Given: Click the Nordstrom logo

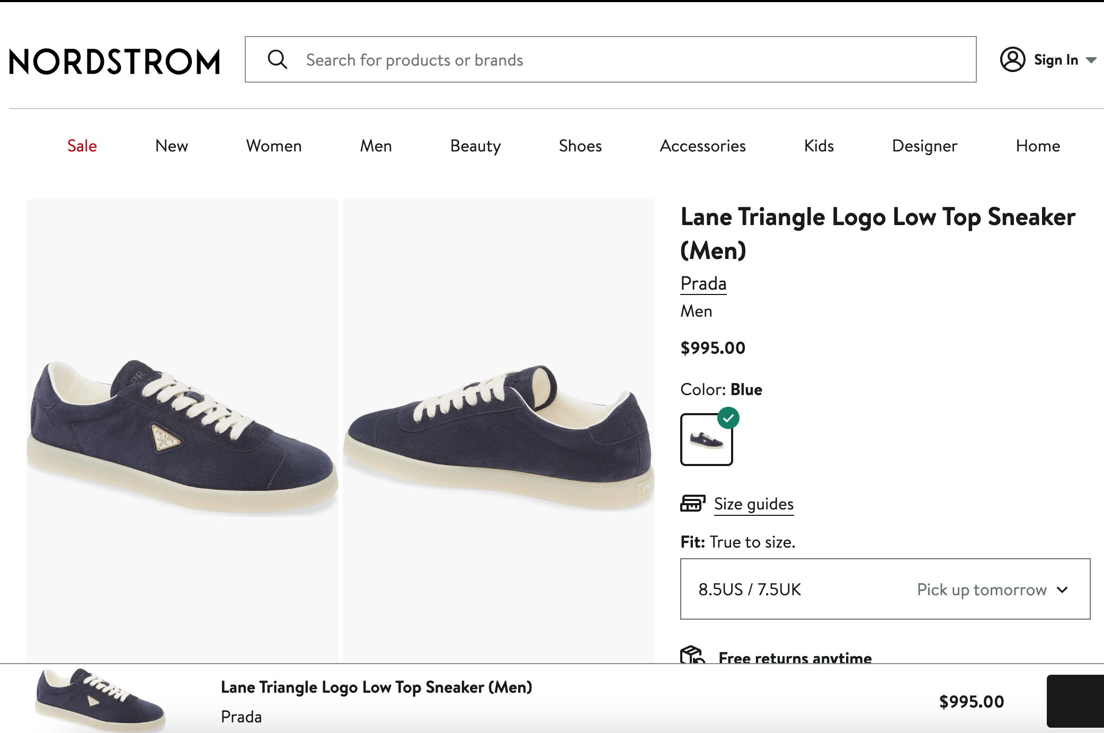Looking at the screenshot, I should [x=114, y=61].
